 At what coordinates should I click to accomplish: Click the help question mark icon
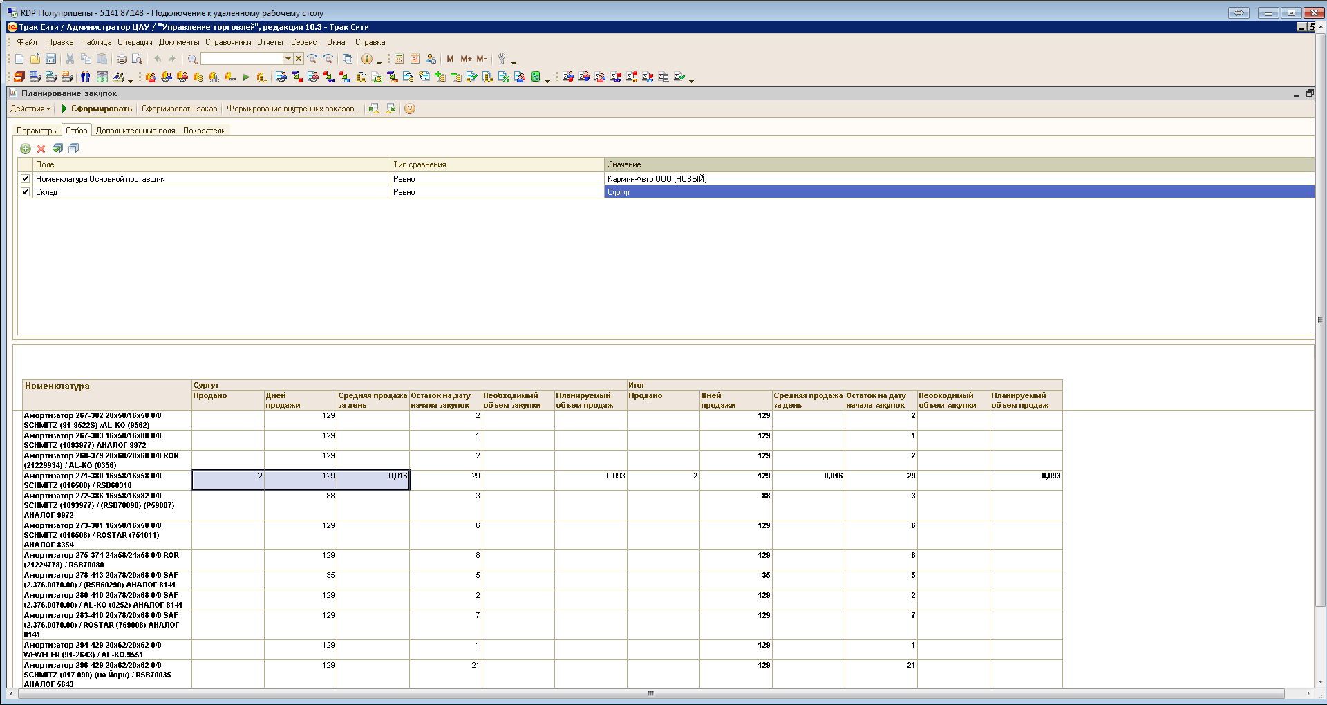point(410,109)
